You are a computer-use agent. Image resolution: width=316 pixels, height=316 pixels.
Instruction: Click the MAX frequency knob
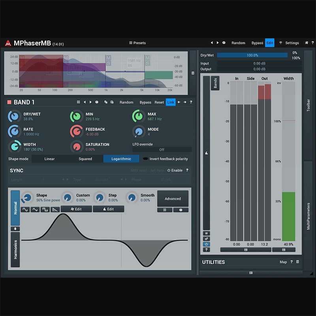click(139, 116)
